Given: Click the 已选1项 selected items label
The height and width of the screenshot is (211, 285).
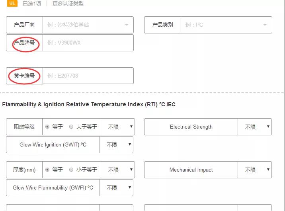Looking at the screenshot, I should 32,4.
